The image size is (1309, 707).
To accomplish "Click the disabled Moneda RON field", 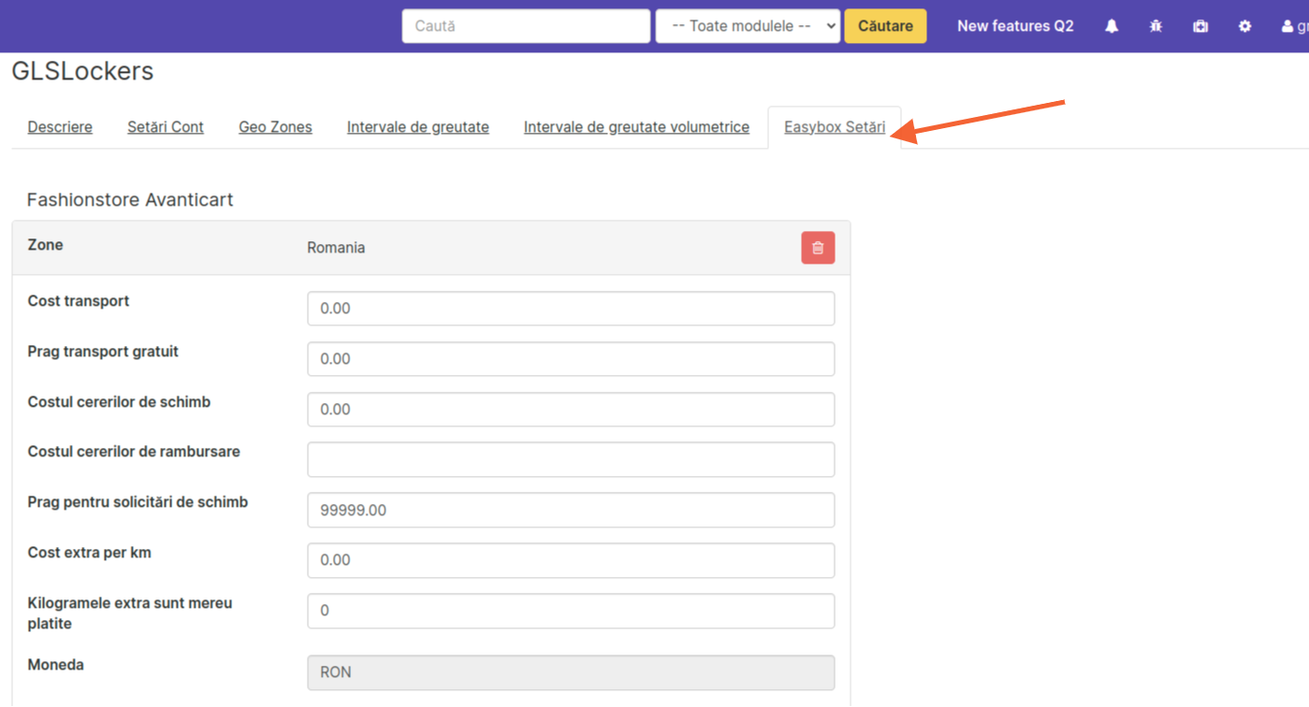I will coord(571,672).
